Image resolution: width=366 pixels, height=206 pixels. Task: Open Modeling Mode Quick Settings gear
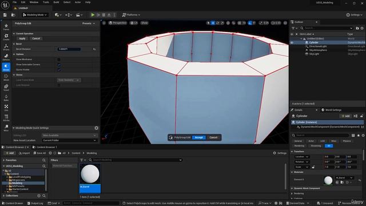(x=97, y=128)
